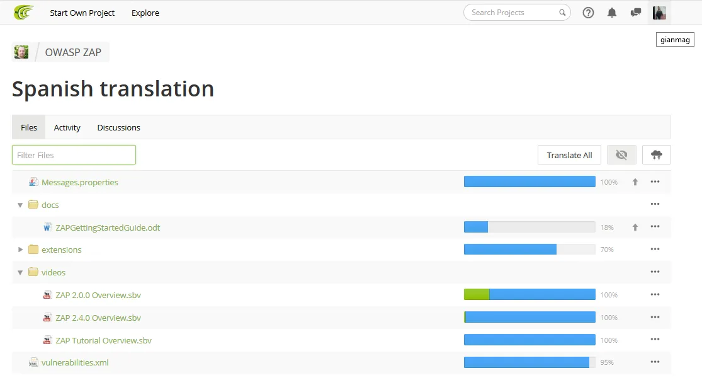Screen dimensions: 702x380
Task: Click the extensions 70% progress bar
Action: [529, 249]
